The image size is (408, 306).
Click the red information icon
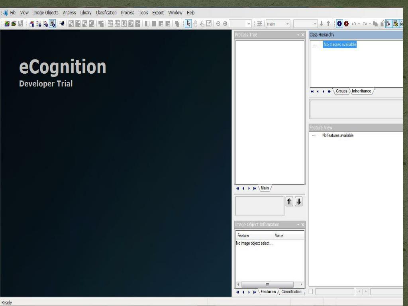[x=346, y=24]
